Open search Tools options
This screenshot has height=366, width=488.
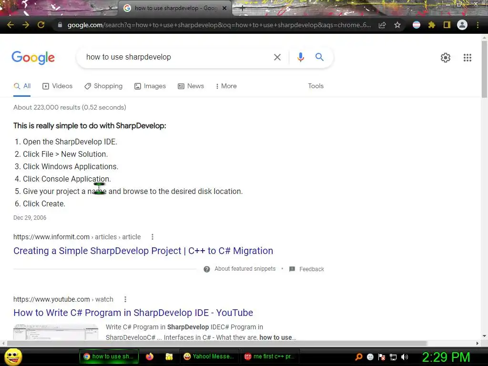[x=315, y=86]
